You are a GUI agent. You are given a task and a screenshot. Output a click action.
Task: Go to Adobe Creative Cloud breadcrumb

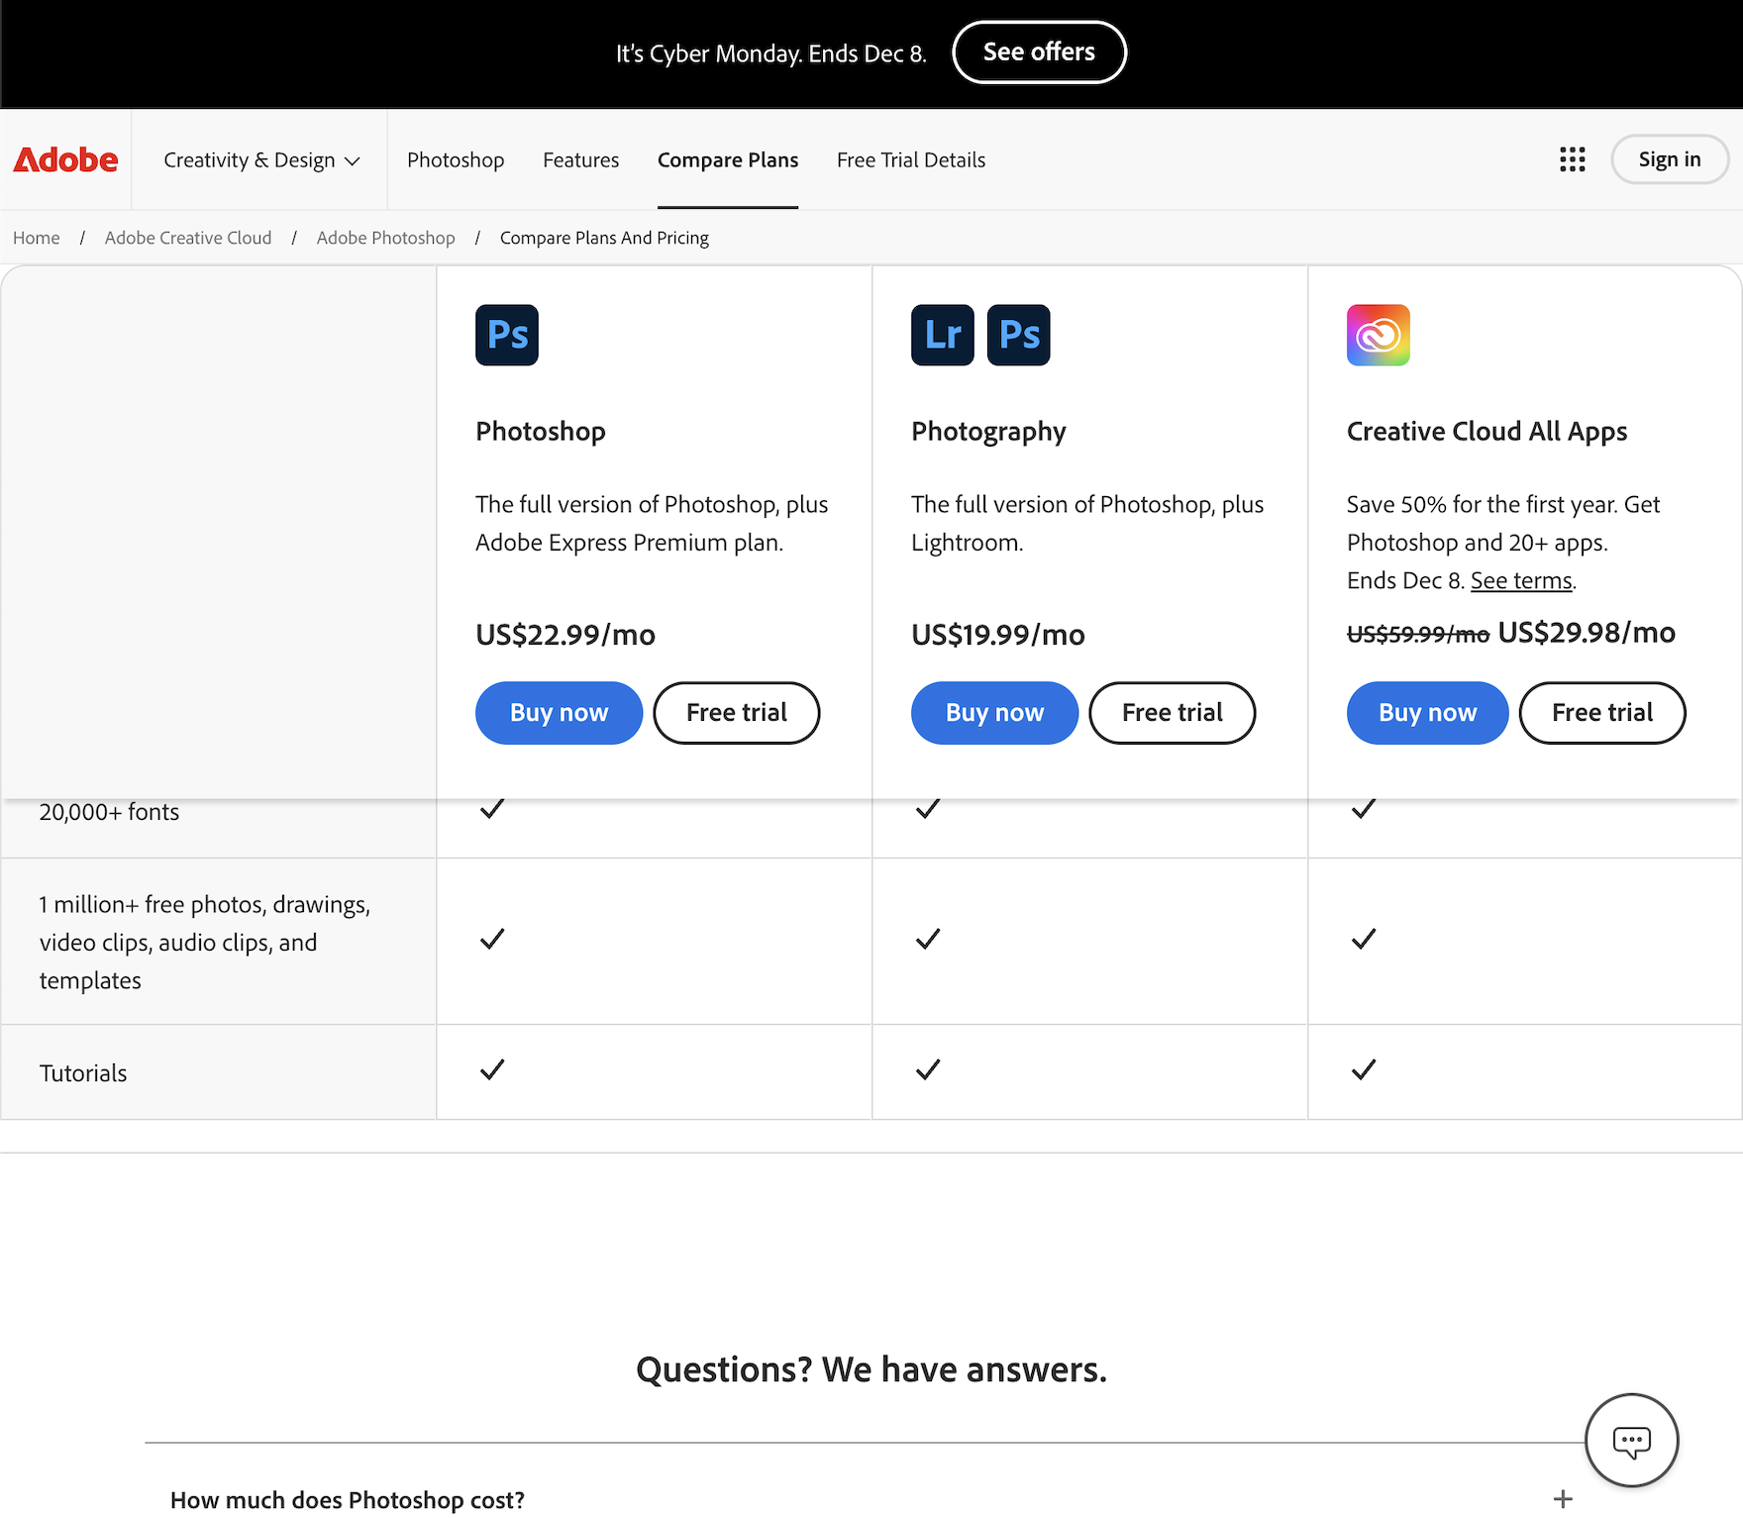(188, 238)
